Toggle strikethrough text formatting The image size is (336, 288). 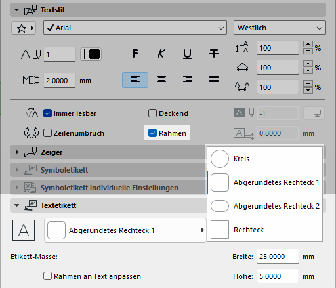click(x=214, y=54)
